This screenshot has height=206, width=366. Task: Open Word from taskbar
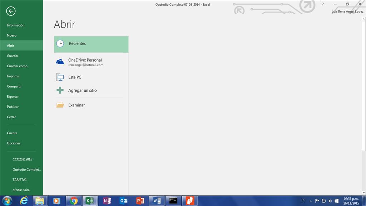point(157,201)
